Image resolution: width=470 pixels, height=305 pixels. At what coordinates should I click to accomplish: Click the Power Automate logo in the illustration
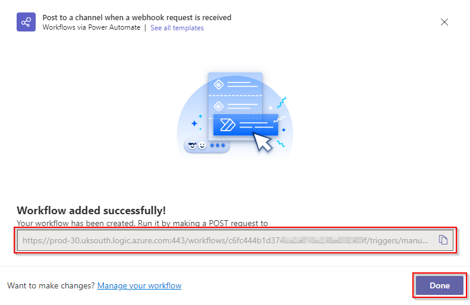228,125
